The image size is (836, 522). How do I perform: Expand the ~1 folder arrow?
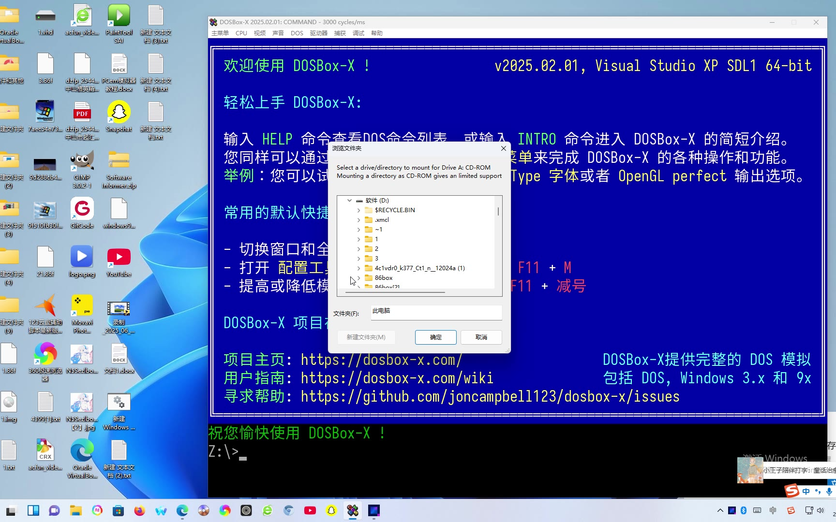click(358, 230)
